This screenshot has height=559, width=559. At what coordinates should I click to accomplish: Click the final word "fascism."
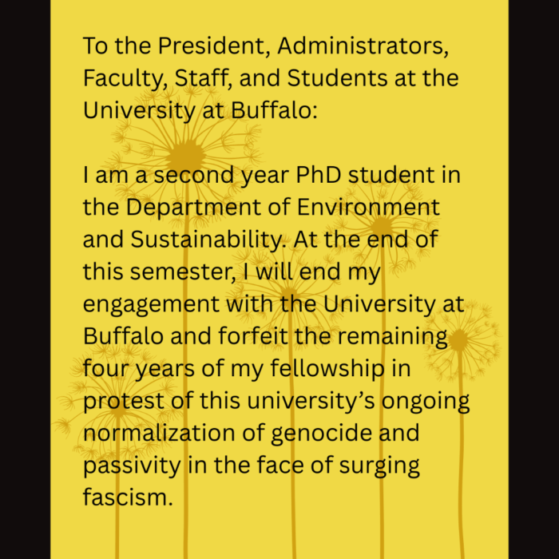(x=128, y=498)
